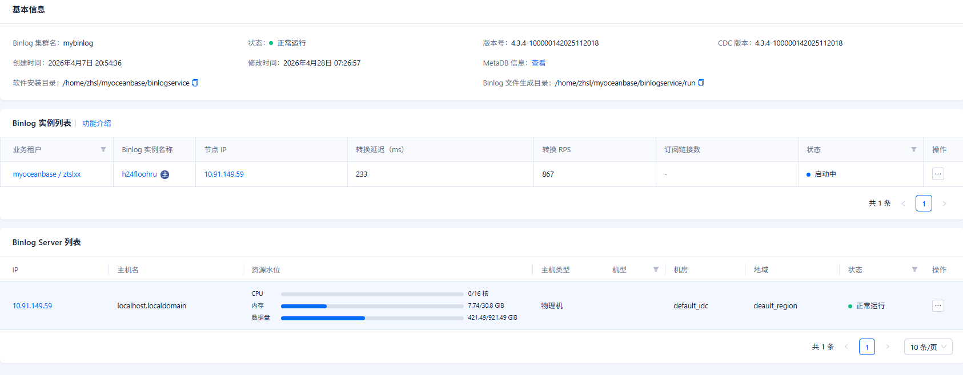Click the primary badge next to h24floohru
The height and width of the screenshot is (375, 963).
[x=164, y=174]
